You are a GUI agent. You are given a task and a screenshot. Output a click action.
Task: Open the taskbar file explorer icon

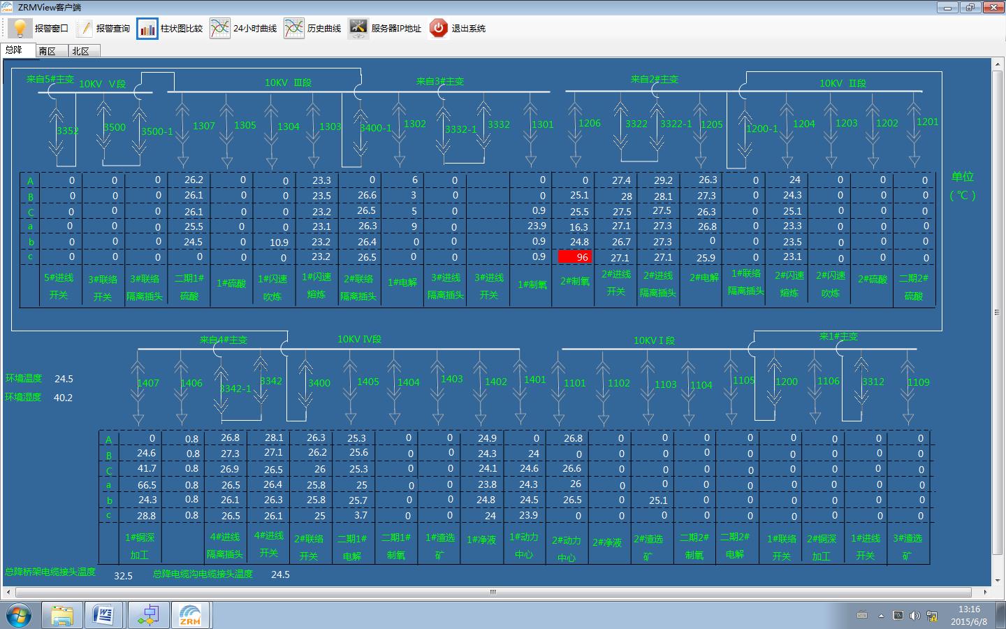click(61, 616)
